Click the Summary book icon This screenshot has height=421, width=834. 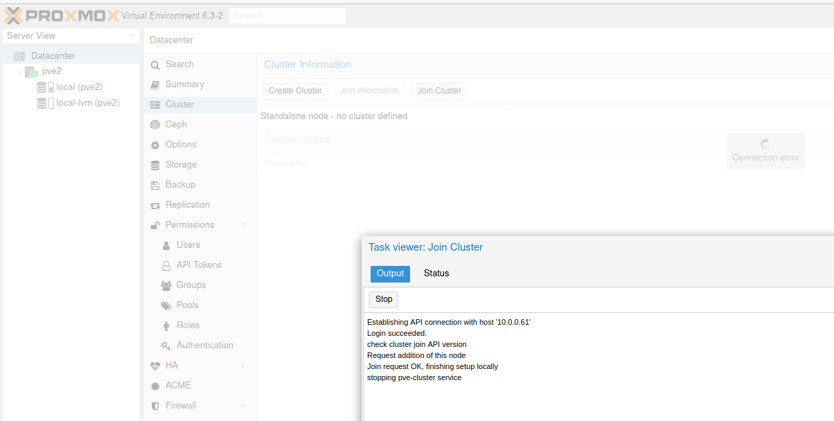click(155, 84)
